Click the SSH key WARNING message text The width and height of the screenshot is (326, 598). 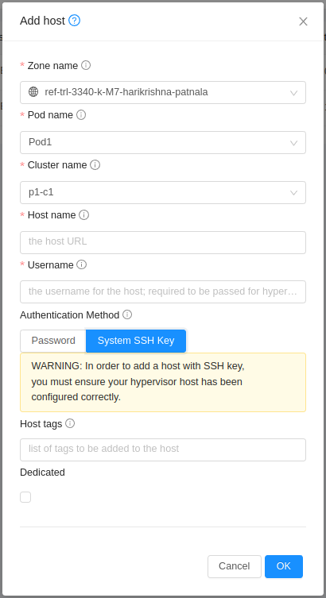(x=138, y=381)
